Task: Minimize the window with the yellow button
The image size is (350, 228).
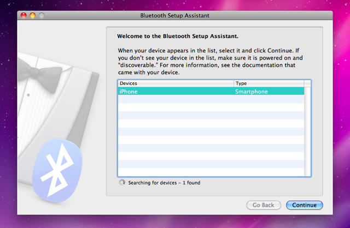Action: coord(33,16)
